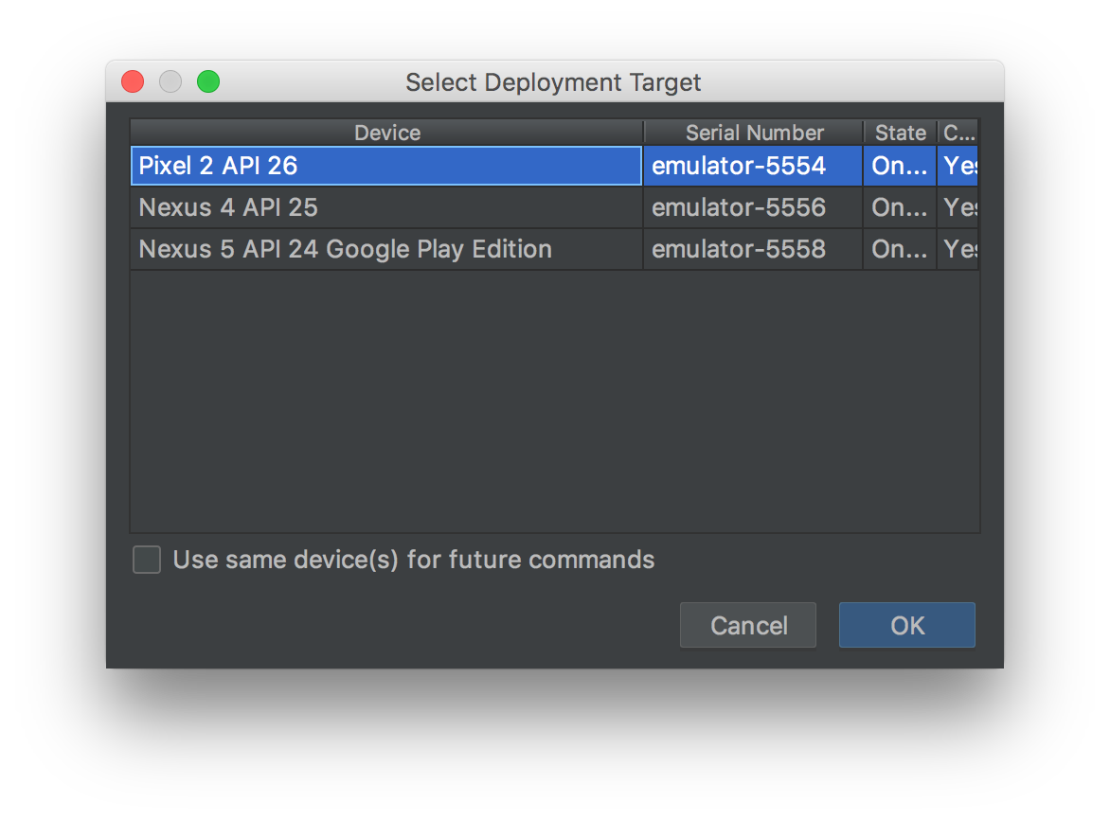Close the Select Deployment Target dialog
The height and width of the screenshot is (820, 1110).
pos(133,81)
